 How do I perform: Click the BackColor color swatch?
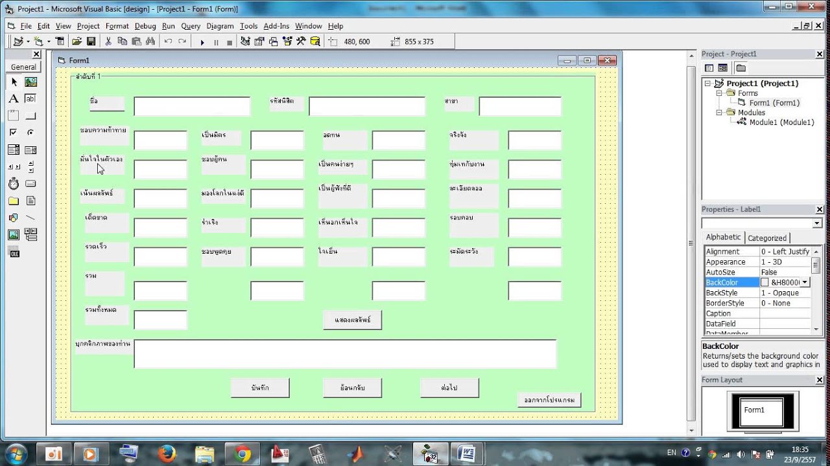pos(765,283)
